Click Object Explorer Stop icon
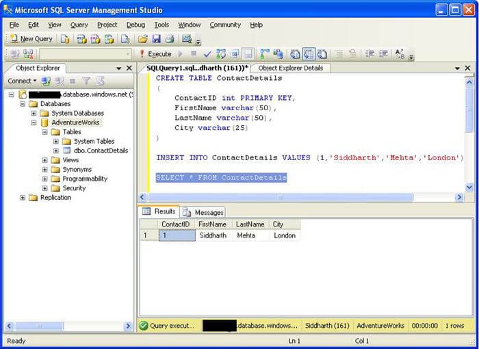Screen dimensions: 479x349 [73, 81]
